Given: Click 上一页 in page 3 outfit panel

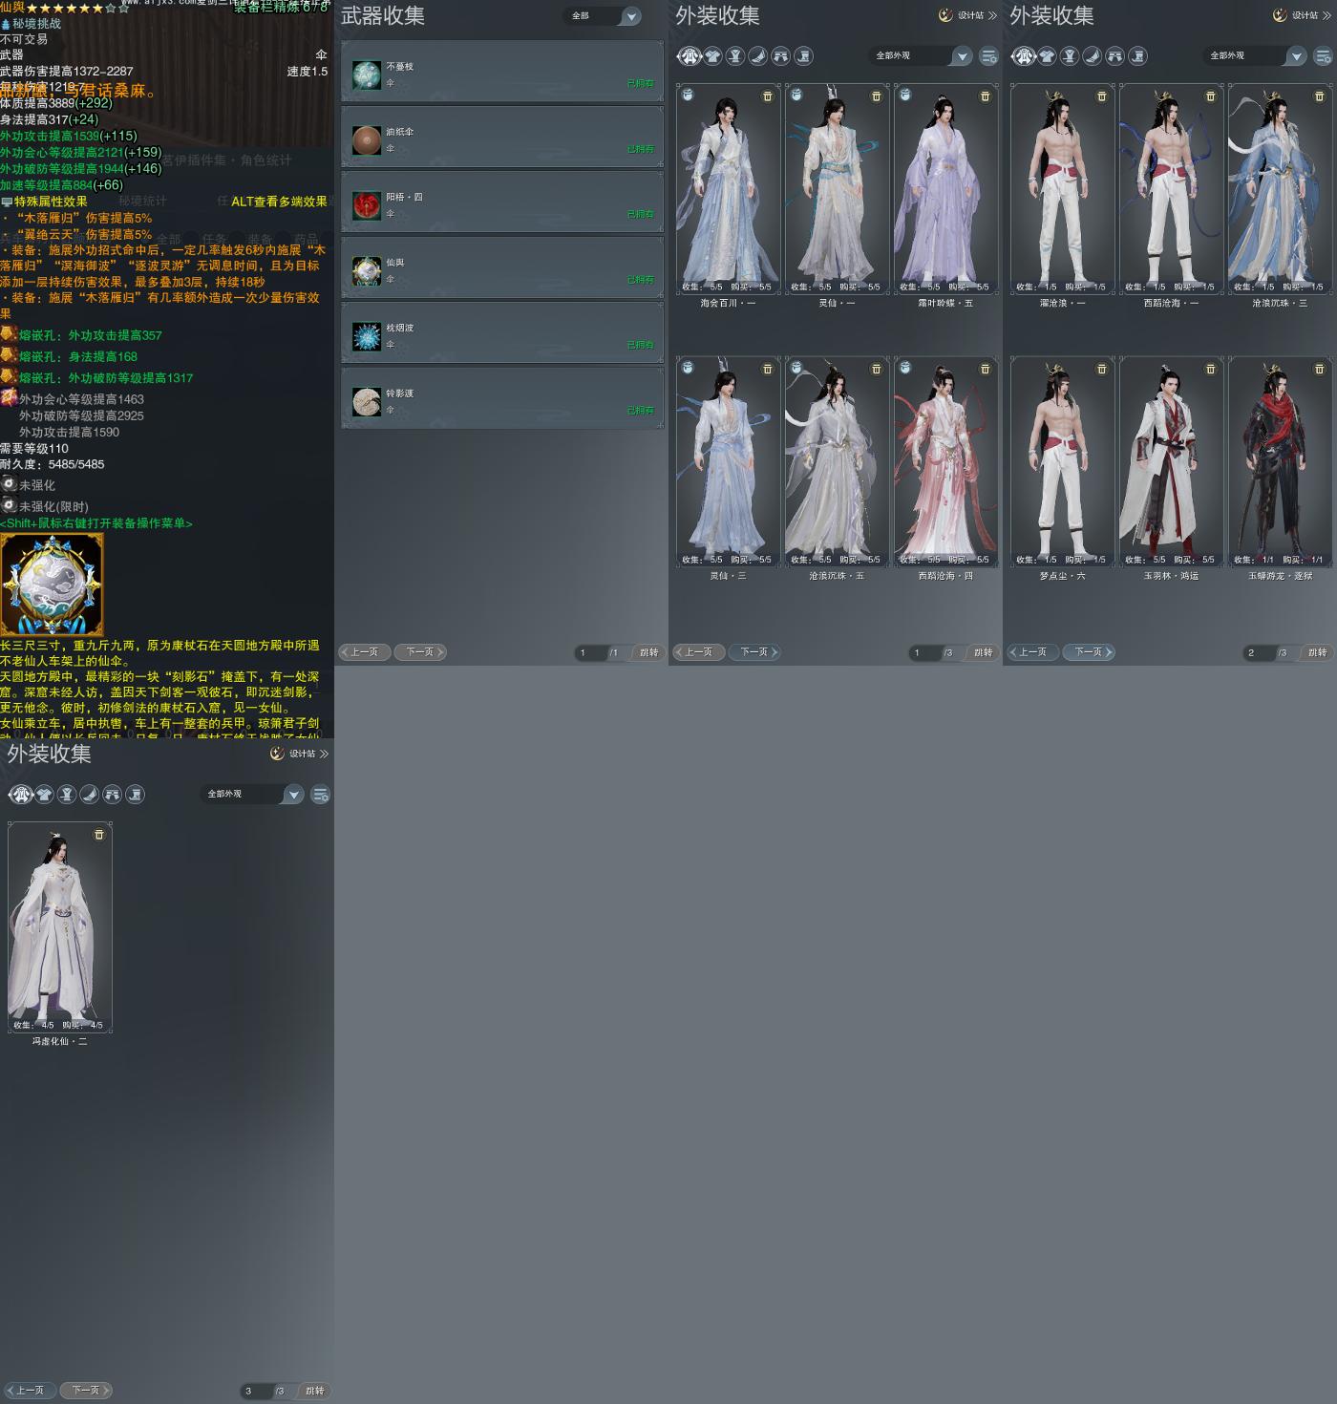Looking at the screenshot, I should (x=30, y=1391).
